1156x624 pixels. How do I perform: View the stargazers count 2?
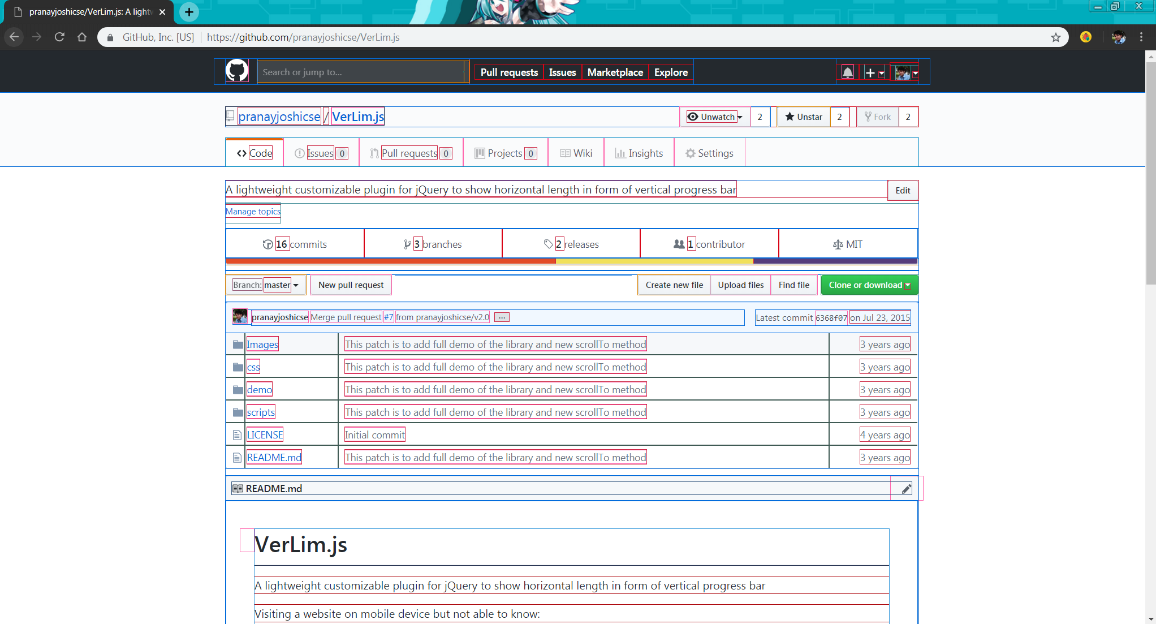tap(840, 117)
